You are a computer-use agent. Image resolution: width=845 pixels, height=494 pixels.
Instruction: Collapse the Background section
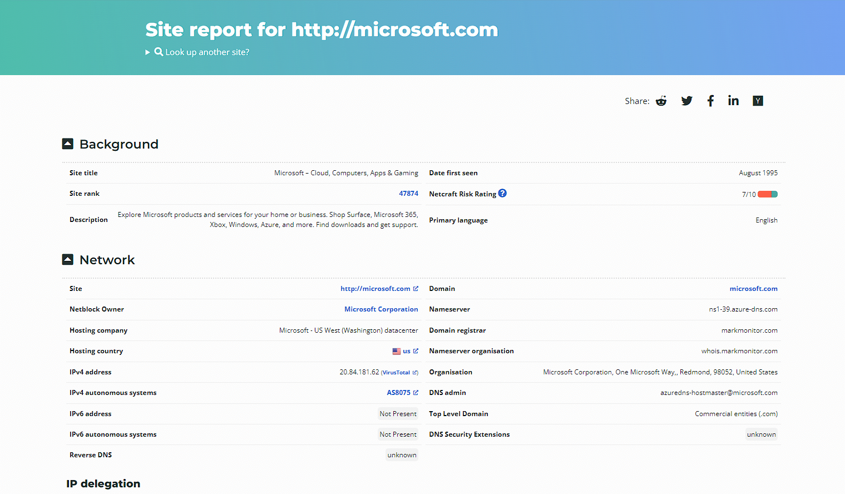[x=67, y=143]
